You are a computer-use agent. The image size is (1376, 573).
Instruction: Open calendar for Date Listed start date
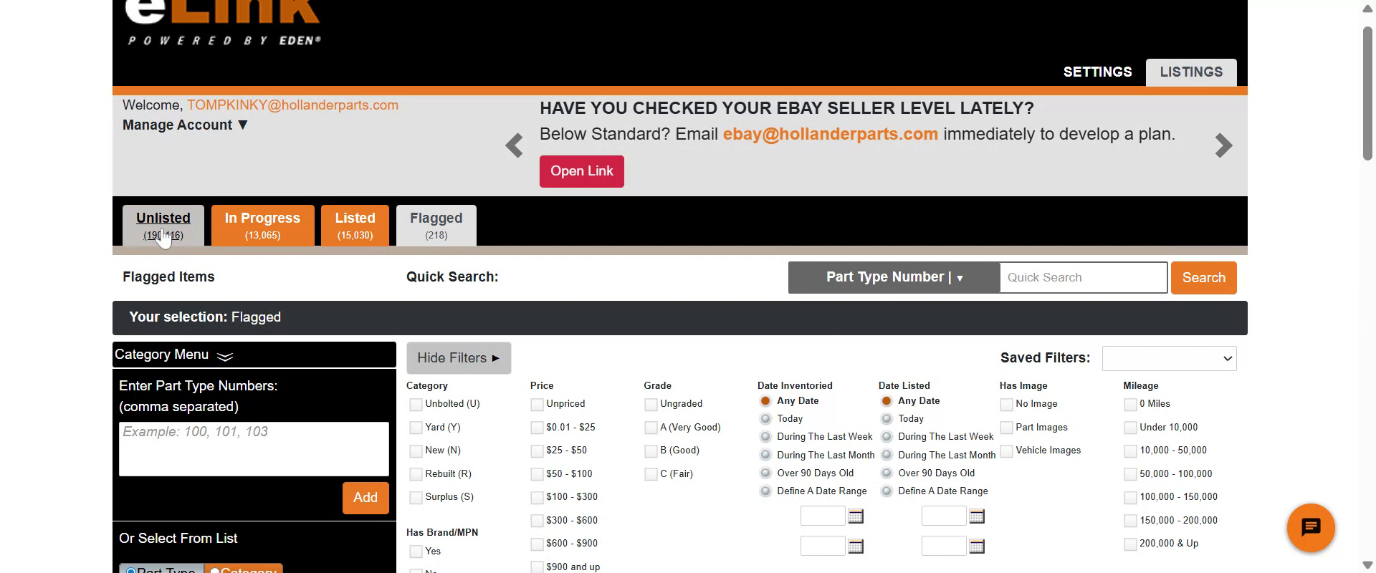[x=977, y=516]
